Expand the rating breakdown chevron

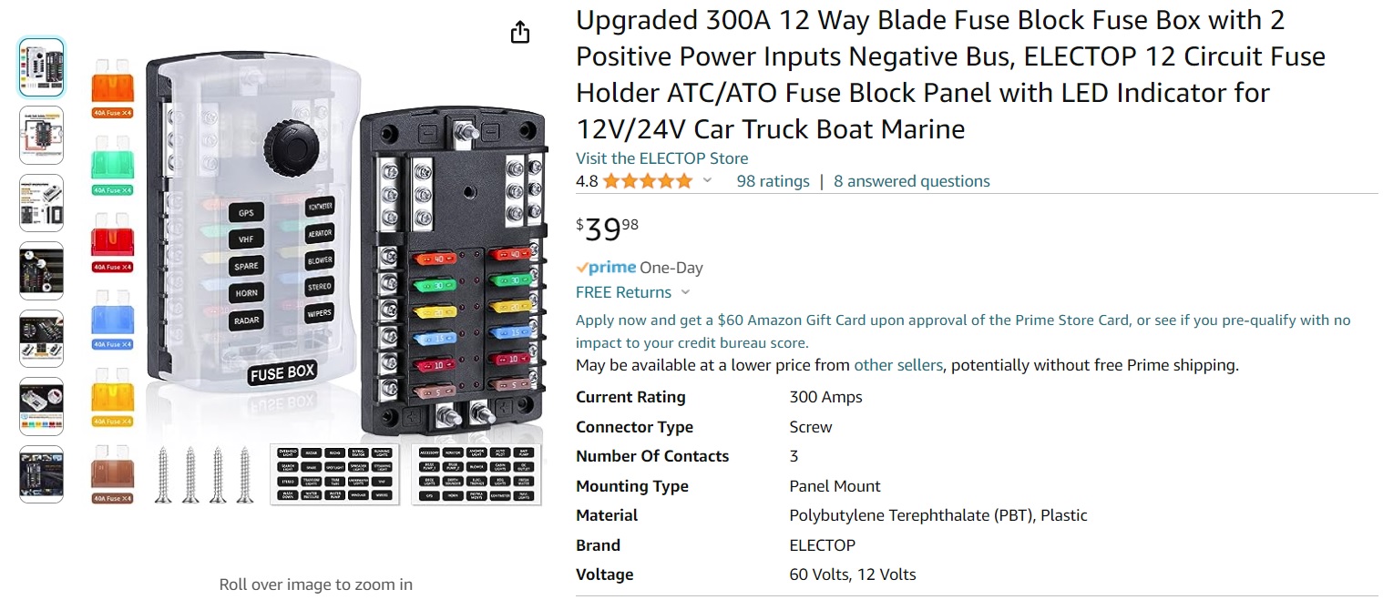707,181
